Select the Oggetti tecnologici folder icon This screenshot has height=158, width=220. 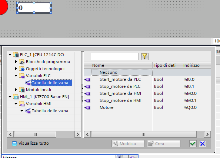21,69
